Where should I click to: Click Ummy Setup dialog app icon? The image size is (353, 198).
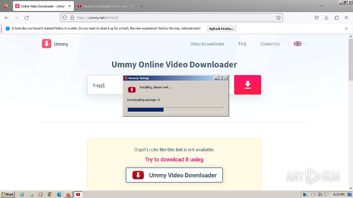tap(132, 90)
